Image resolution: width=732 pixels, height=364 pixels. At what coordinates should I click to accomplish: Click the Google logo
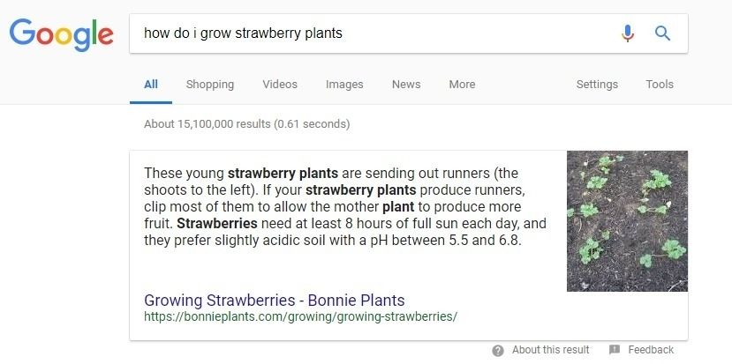tap(62, 34)
